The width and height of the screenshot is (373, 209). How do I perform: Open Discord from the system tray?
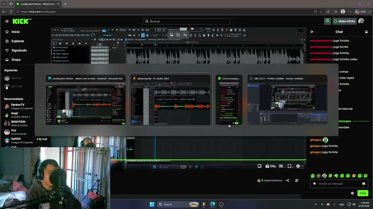(x=328, y=204)
